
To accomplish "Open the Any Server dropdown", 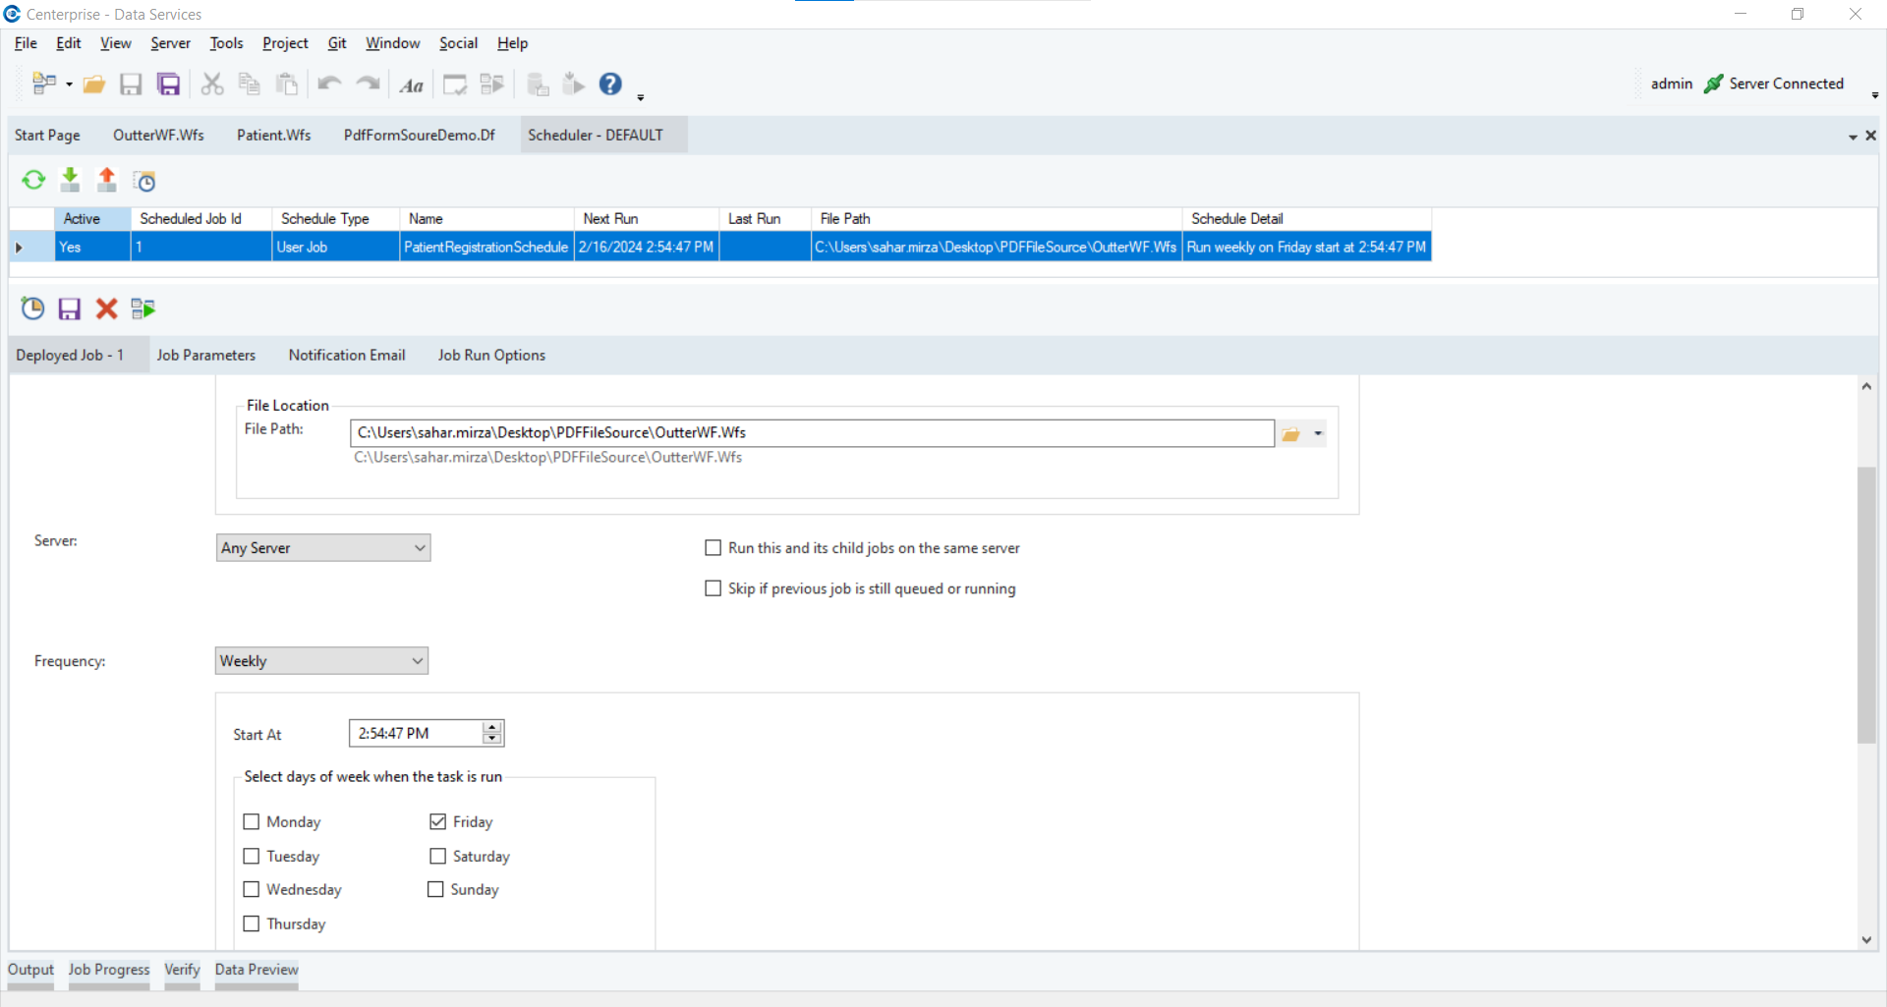I will click(420, 548).
